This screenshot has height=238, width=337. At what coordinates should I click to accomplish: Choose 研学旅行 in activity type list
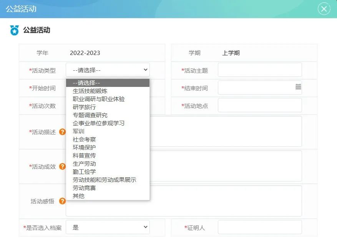point(84,107)
